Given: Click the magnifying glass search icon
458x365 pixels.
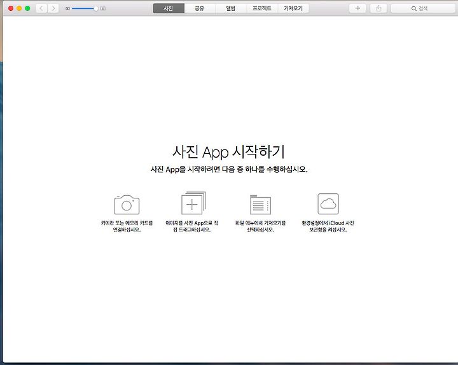Looking at the screenshot, I should click(x=413, y=9).
